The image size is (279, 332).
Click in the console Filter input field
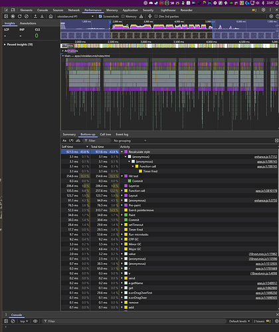pos(134,321)
